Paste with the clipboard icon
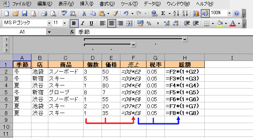This screenshot has width=253, height=138. [x=102, y=13]
